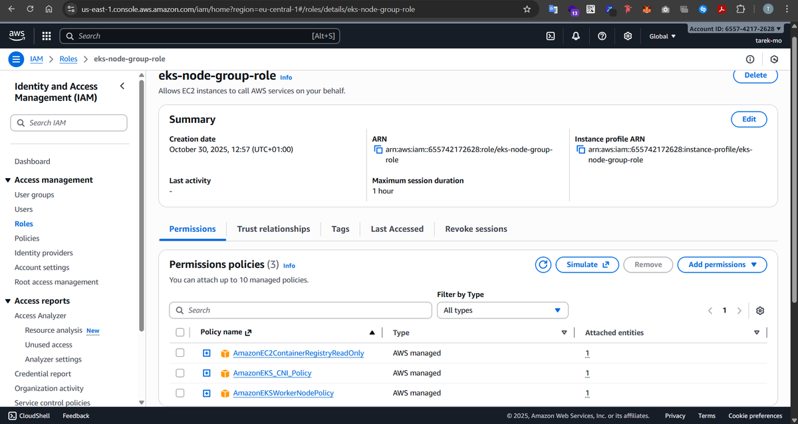Expand the Add permissions dropdown
The width and height of the screenshot is (798, 424).
point(722,265)
